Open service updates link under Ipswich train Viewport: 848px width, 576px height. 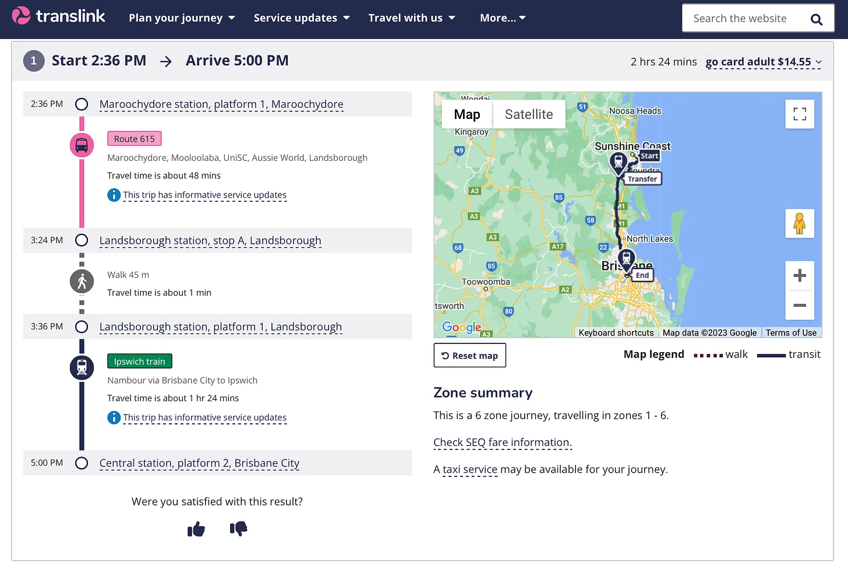(204, 417)
